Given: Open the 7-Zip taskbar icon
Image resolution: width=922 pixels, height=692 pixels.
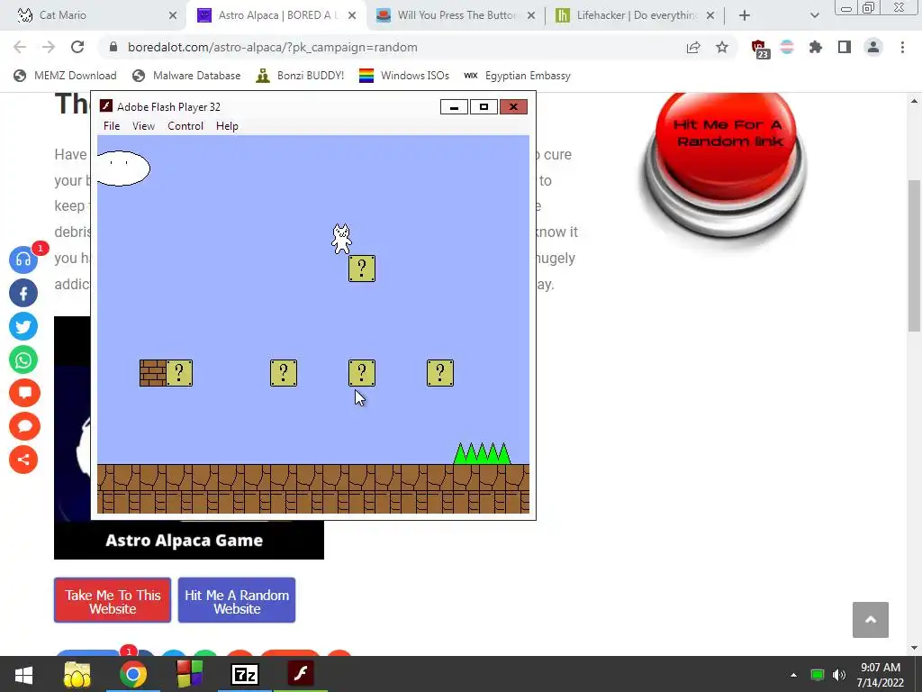Looking at the screenshot, I should point(245,674).
